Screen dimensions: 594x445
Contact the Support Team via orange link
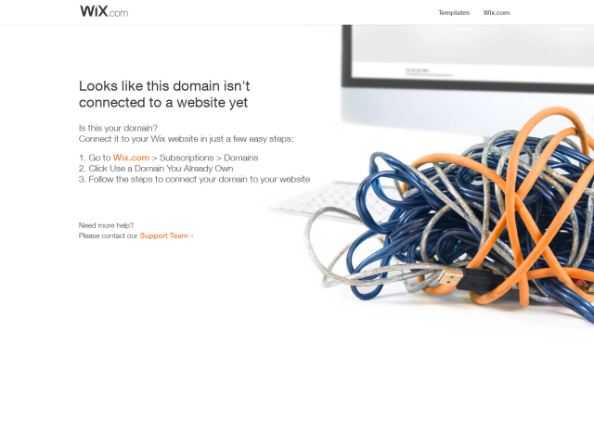[163, 235]
